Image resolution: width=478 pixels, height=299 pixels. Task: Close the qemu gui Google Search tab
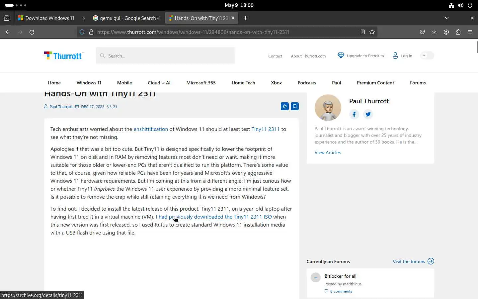[158, 18]
